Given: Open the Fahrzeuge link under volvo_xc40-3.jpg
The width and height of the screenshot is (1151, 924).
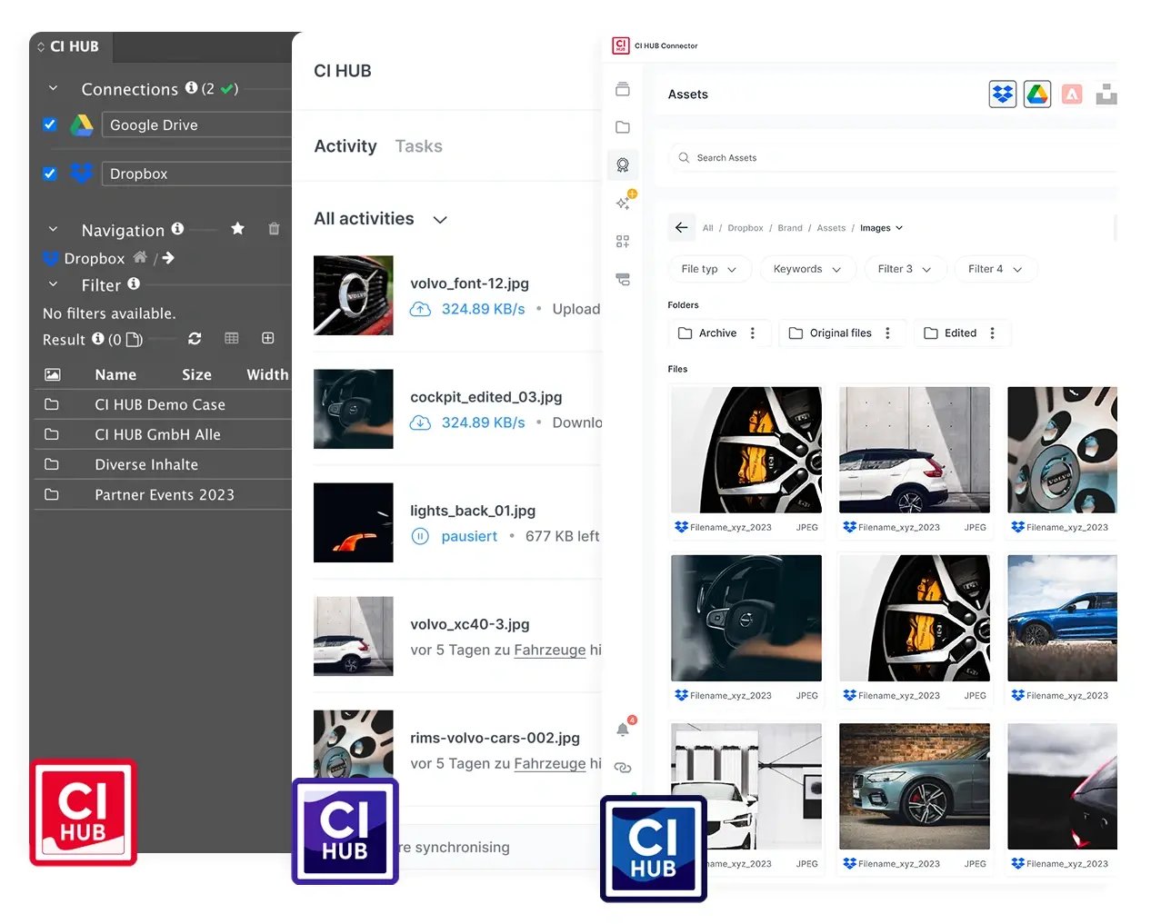Looking at the screenshot, I should [550, 650].
